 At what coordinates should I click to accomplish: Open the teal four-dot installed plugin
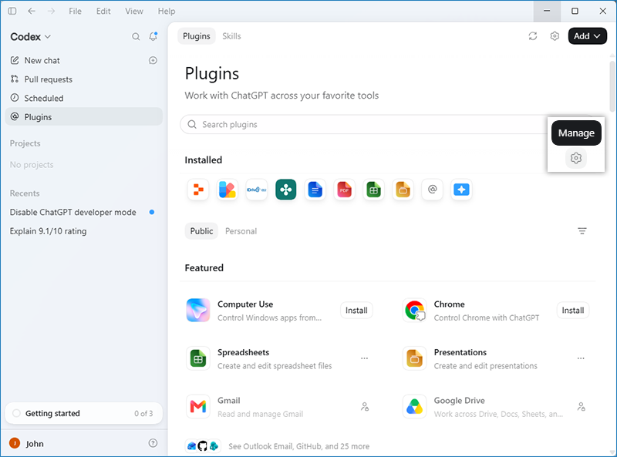tap(285, 190)
